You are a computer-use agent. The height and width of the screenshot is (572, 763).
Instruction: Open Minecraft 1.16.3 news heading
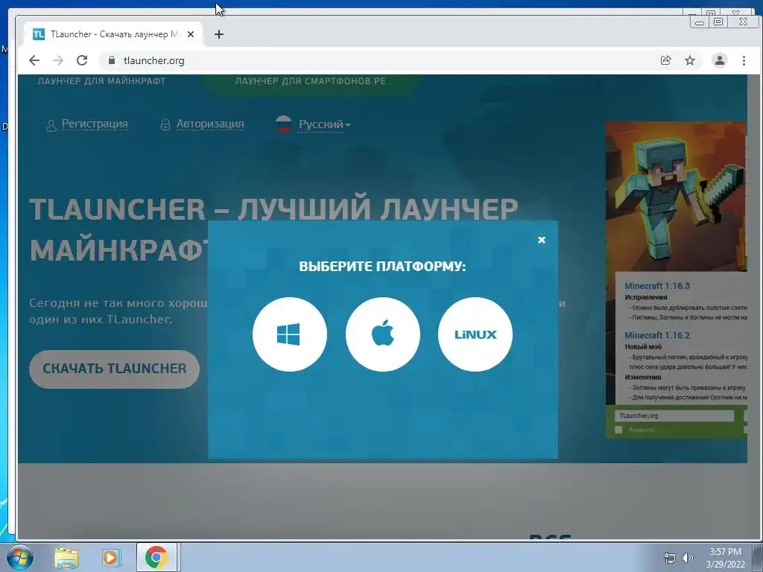point(657,286)
